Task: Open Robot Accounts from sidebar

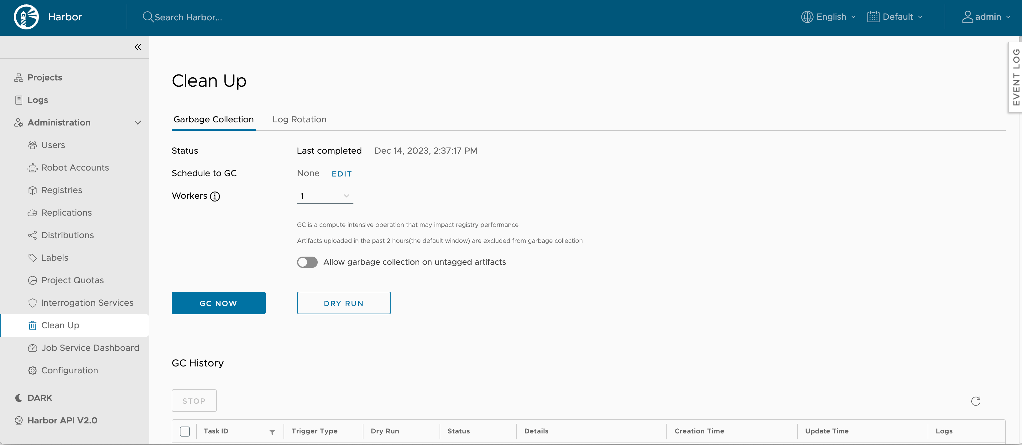Action: point(75,168)
